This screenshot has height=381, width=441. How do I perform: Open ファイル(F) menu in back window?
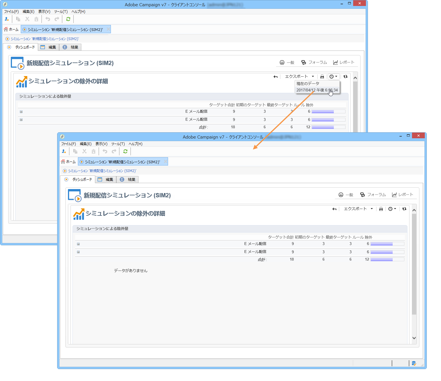[x=11, y=12]
